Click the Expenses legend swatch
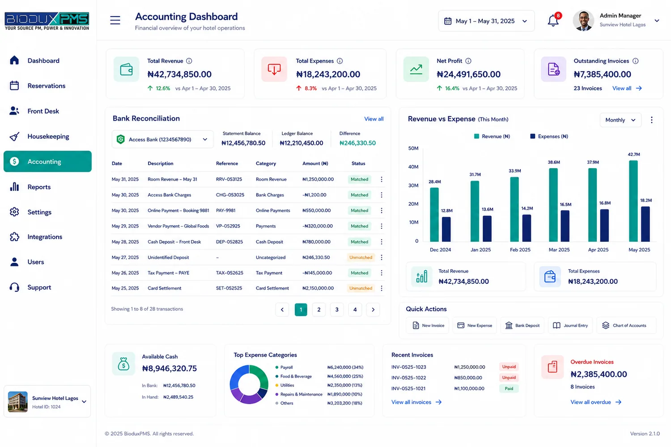 pyautogui.click(x=533, y=136)
